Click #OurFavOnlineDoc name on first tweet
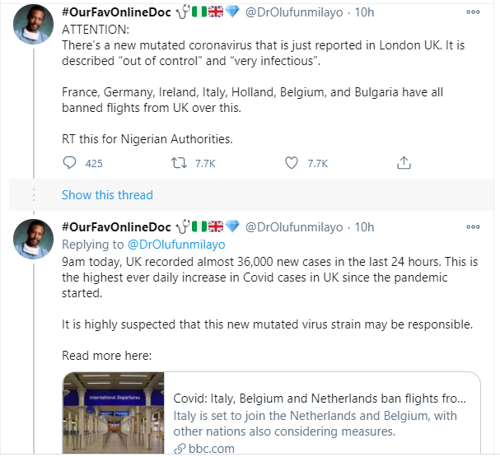 pos(116,13)
